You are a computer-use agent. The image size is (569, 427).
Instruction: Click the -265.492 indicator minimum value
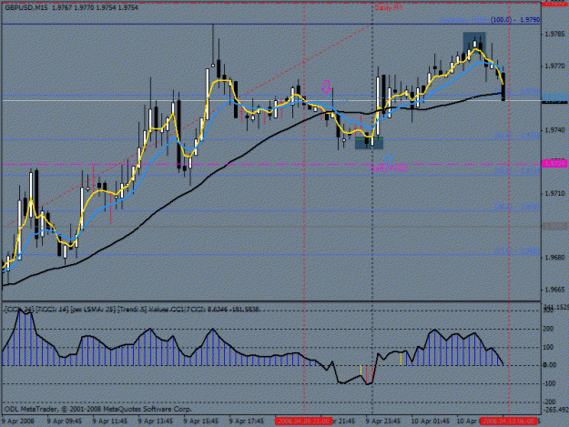pos(555,410)
